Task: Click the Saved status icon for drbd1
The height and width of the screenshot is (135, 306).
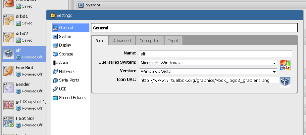Action: [19, 23]
